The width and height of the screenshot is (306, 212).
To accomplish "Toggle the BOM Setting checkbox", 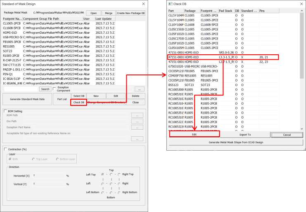I will (x=5, y=111).
